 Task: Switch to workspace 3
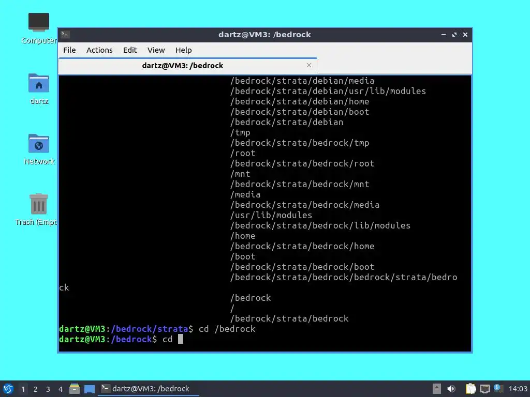click(x=48, y=389)
